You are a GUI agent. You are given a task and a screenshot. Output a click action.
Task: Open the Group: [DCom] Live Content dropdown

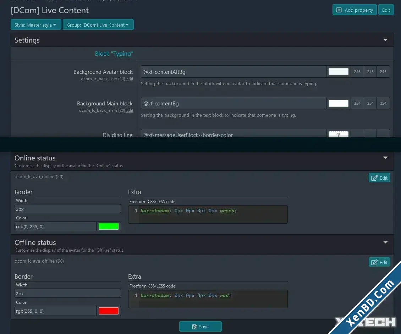click(98, 25)
